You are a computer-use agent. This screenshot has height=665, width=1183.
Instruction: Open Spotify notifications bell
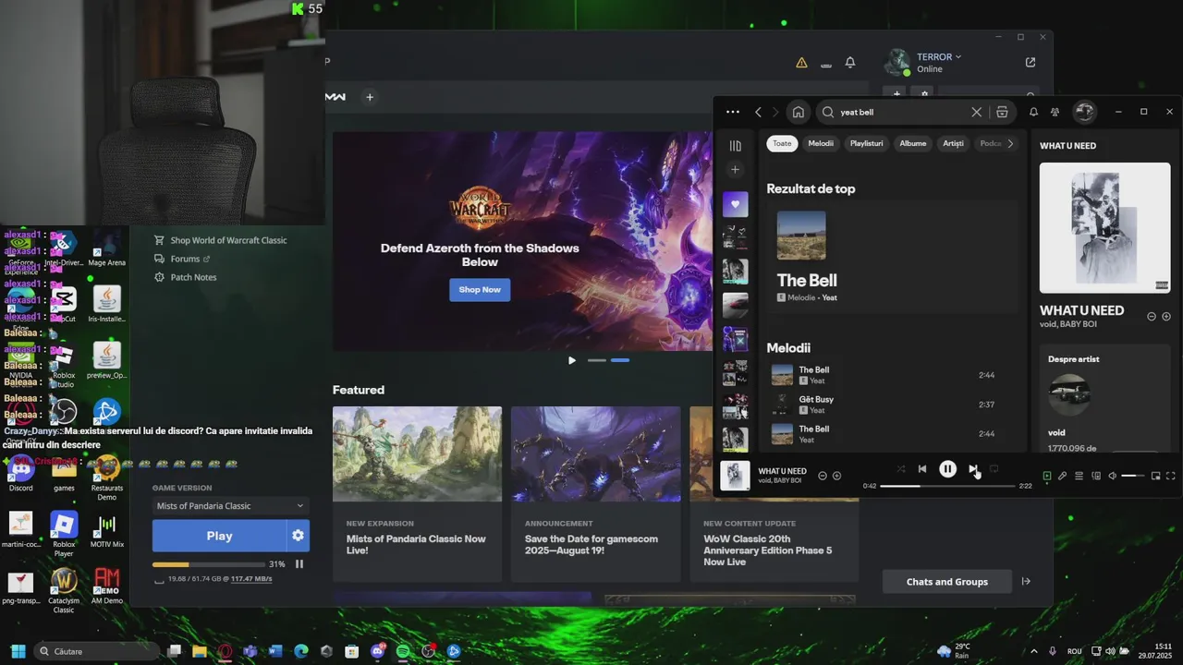click(x=1033, y=112)
